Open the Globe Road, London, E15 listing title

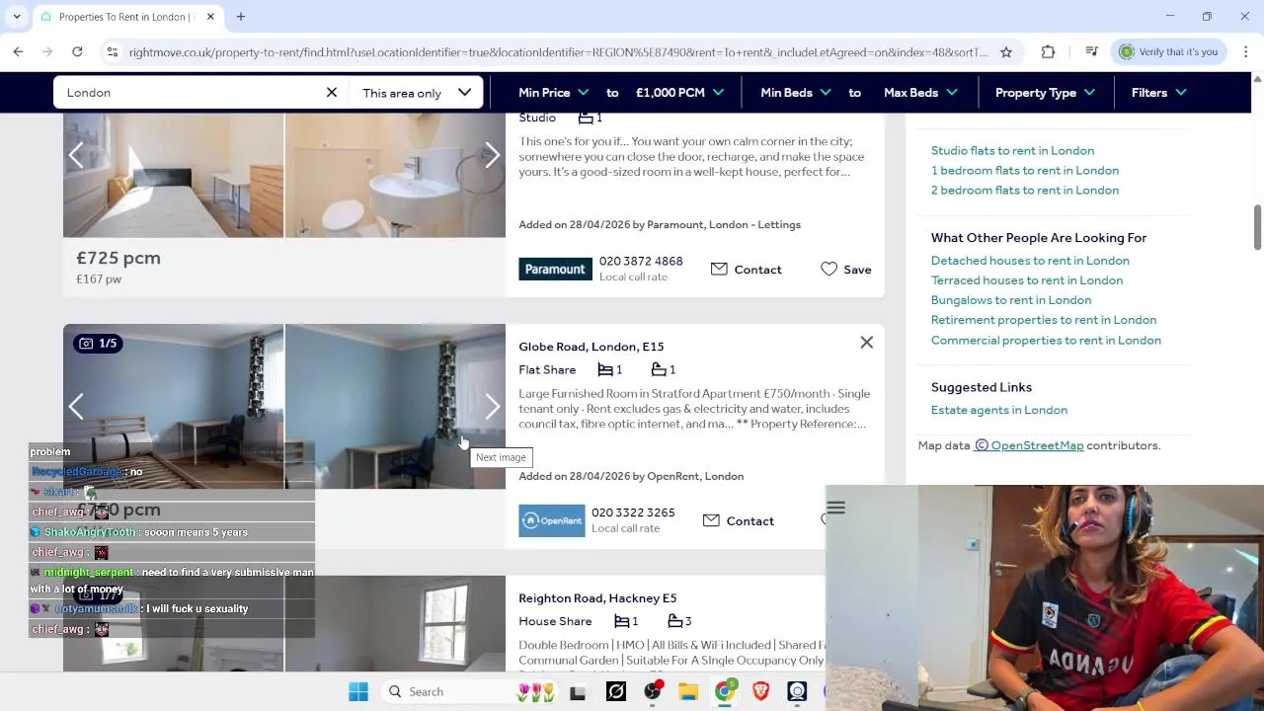tap(592, 347)
